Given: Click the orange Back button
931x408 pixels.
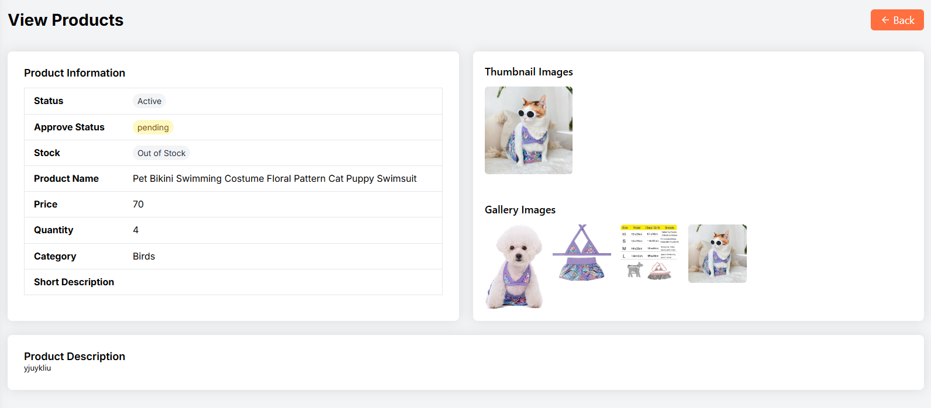Looking at the screenshot, I should click(896, 20).
